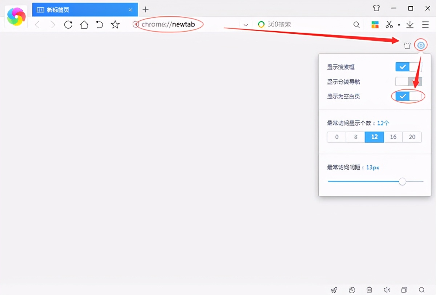436x295 pixels.
Task: Enable the 显示分类导航 toggle
Action: pyautogui.click(x=408, y=81)
